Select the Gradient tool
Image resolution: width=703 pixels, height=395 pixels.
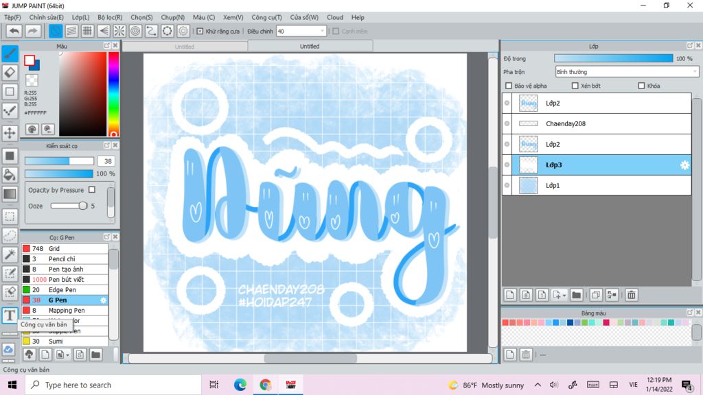click(10, 194)
